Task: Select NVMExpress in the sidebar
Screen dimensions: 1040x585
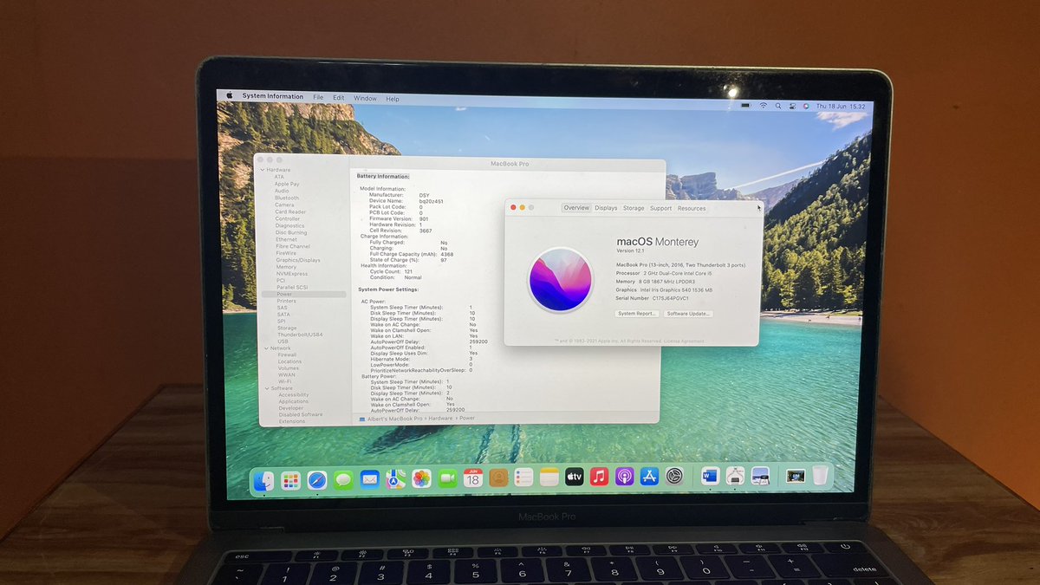Action: (292, 274)
